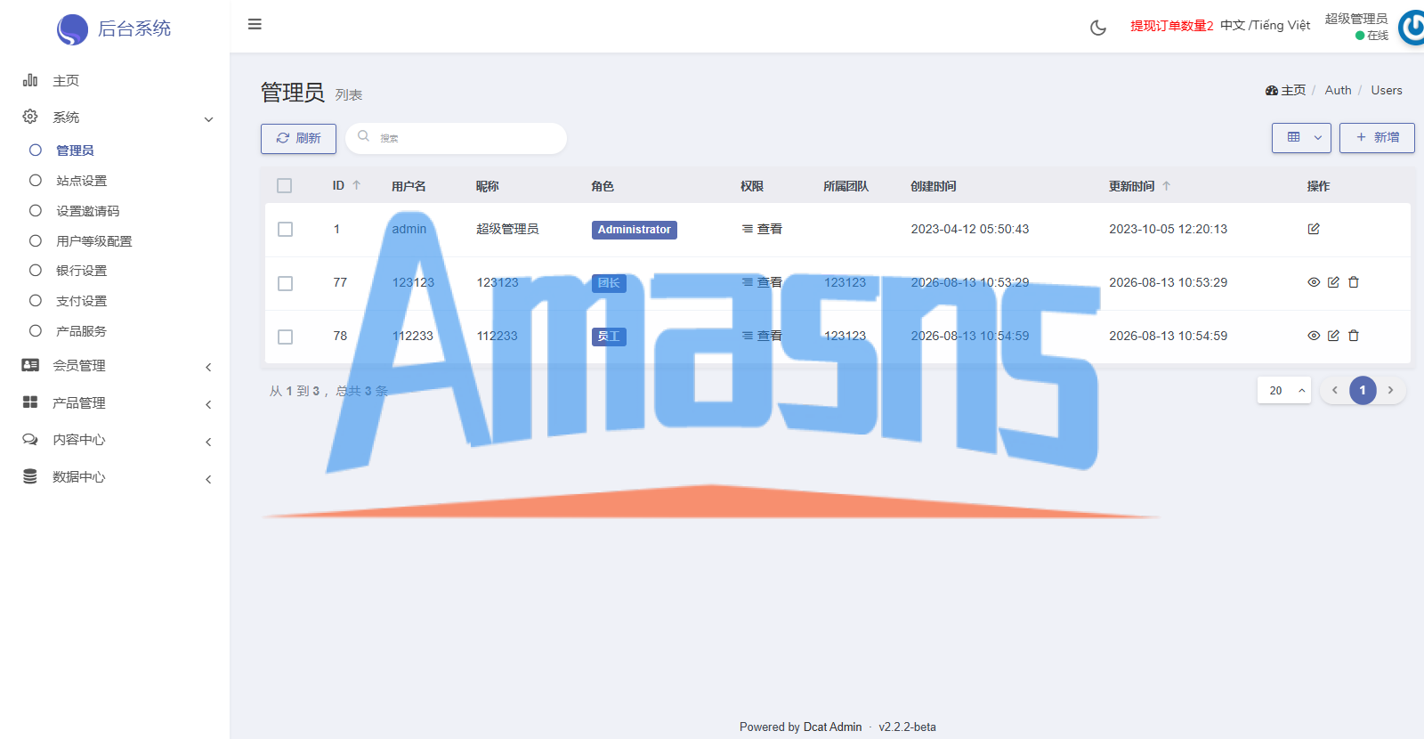Click the 主页 breadcrumb link
The width and height of the screenshot is (1424, 739).
click(1286, 90)
